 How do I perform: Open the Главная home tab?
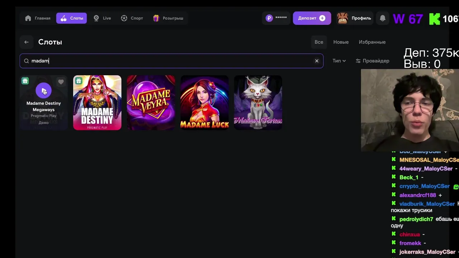coord(38,18)
